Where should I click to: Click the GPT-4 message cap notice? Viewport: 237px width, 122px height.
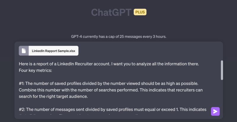[x=119, y=37]
